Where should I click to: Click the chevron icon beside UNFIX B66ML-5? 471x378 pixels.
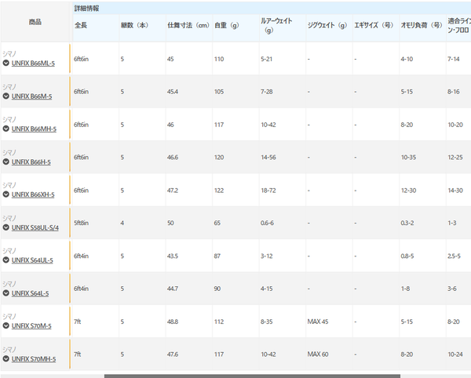click(6, 63)
